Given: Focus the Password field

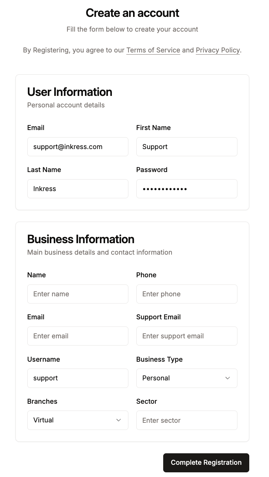Looking at the screenshot, I should click(187, 189).
